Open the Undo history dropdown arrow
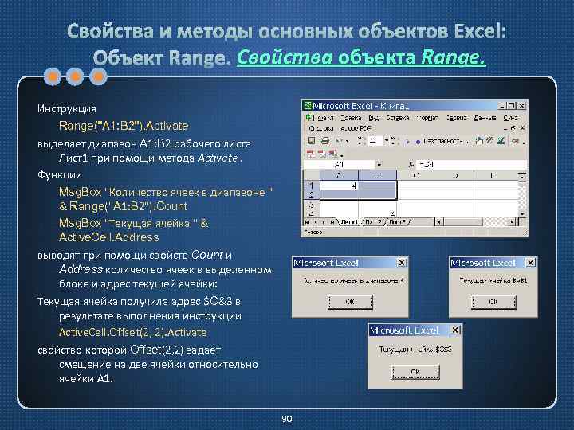 (x=347, y=141)
